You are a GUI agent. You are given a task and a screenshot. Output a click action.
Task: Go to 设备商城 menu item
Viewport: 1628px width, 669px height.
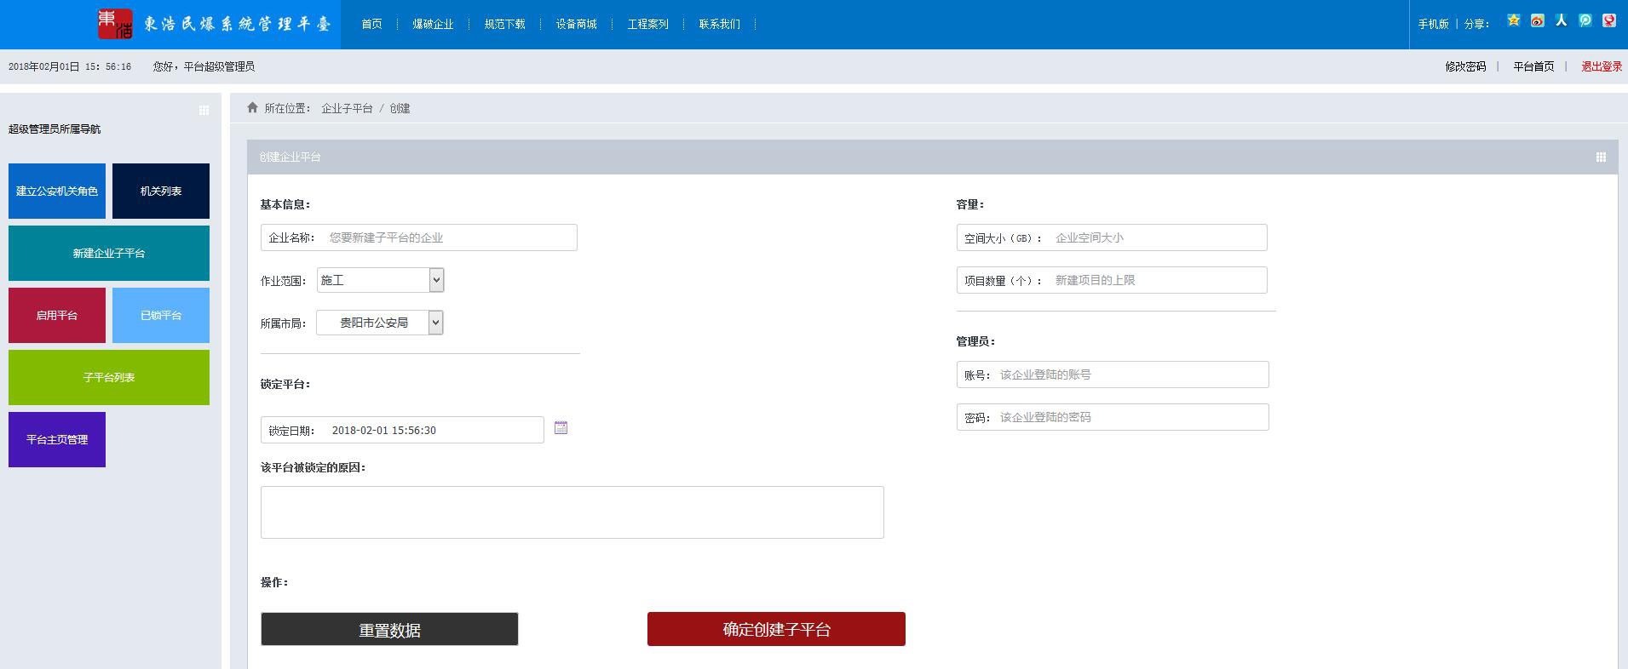point(576,25)
